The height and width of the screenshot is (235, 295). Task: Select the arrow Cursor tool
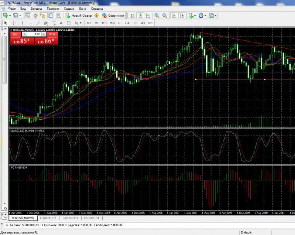(6, 23)
